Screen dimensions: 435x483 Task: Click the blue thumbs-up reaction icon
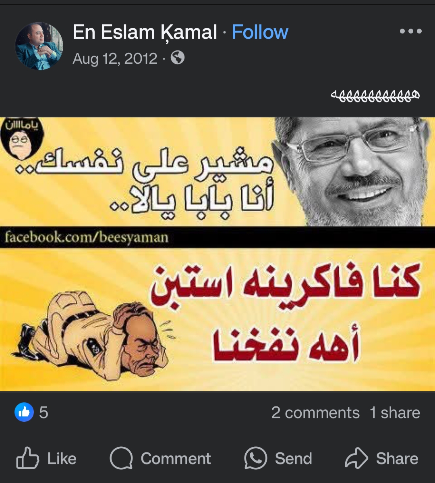24,412
